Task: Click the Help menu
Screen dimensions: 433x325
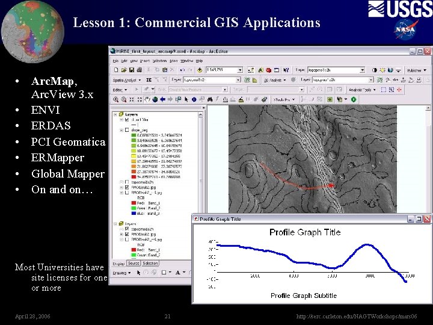Action: coord(199,61)
